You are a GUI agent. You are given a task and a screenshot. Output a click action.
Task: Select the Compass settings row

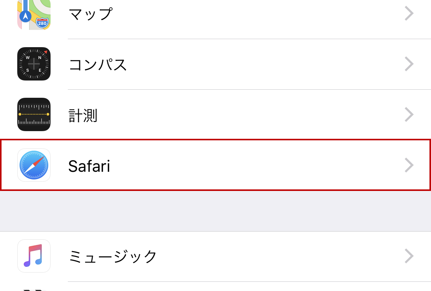coord(215,64)
